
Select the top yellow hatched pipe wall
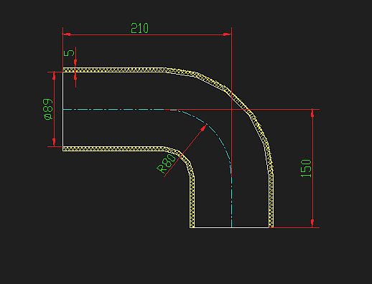(x=114, y=70)
